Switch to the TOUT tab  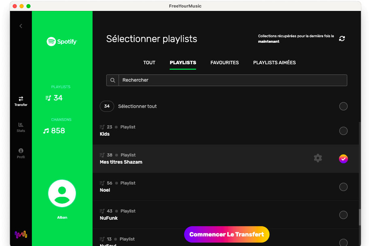[x=149, y=63]
